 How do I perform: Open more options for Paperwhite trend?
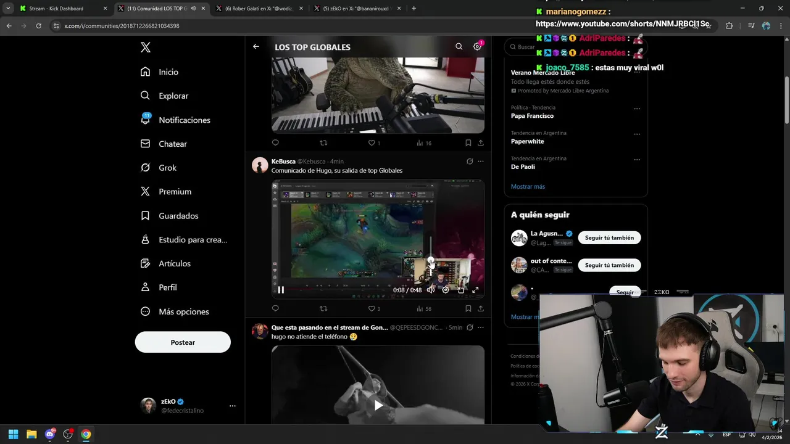(637, 134)
